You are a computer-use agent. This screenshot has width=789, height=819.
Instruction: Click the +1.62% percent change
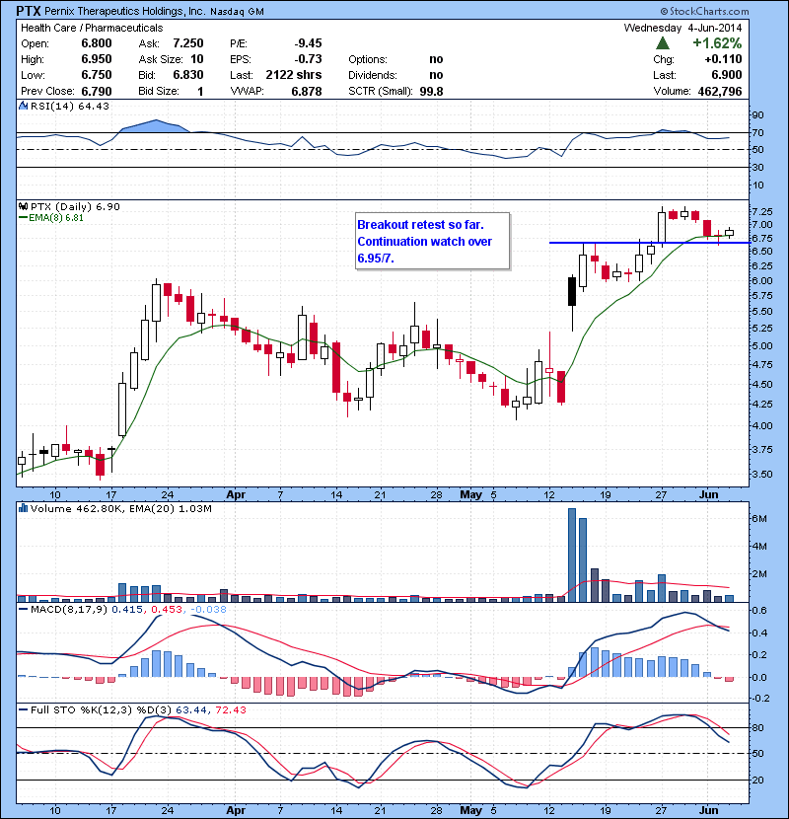(717, 42)
